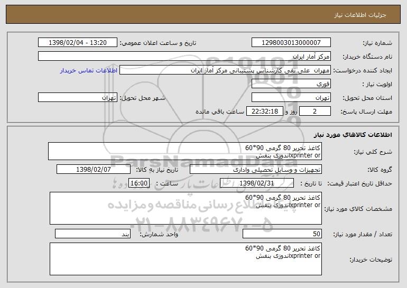Select the buyer notes text area
Viewport: 407px width, 288px height.
pyautogui.click(x=186, y=259)
